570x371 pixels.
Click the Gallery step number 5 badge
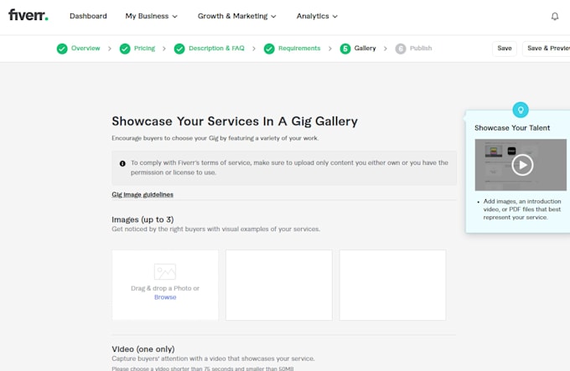tap(345, 49)
